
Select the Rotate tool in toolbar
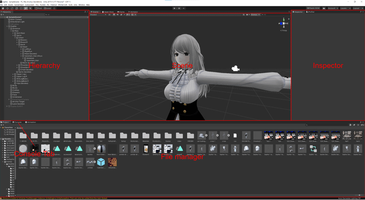click(x=12, y=8)
